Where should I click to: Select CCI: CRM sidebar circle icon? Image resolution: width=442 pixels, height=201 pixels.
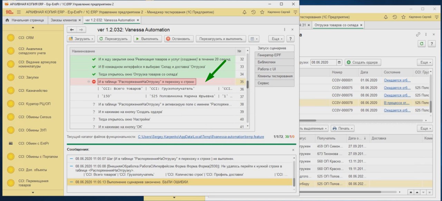point(11,38)
